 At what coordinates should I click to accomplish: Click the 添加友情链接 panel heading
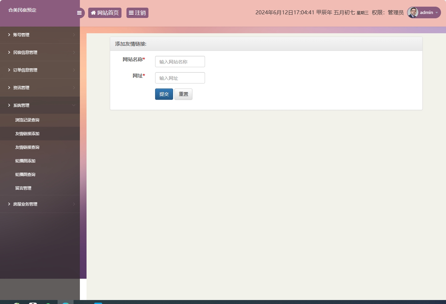point(131,44)
